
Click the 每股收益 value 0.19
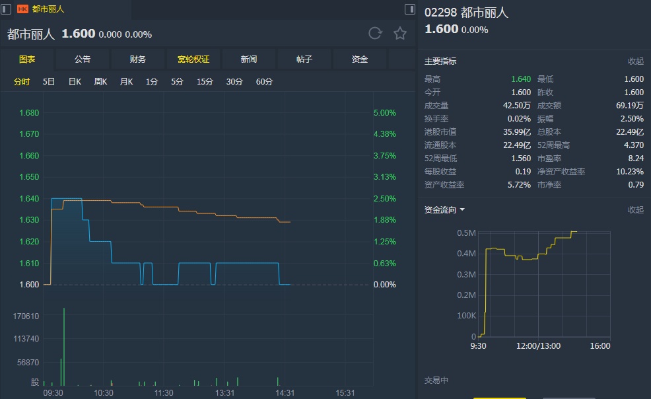point(523,172)
